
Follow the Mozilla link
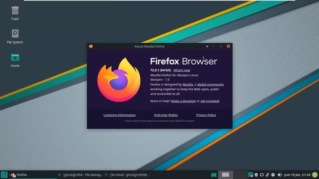pyautogui.click(x=188, y=85)
